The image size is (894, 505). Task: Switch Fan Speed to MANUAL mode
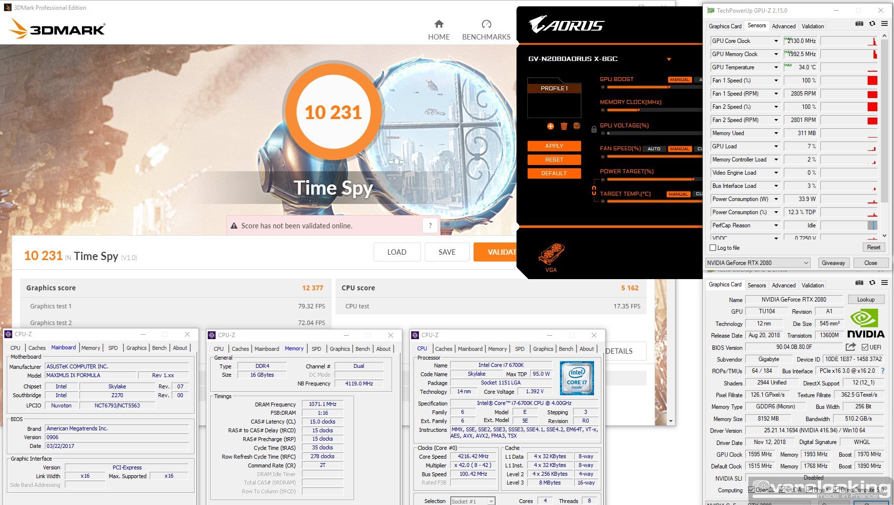tap(680, 149)
